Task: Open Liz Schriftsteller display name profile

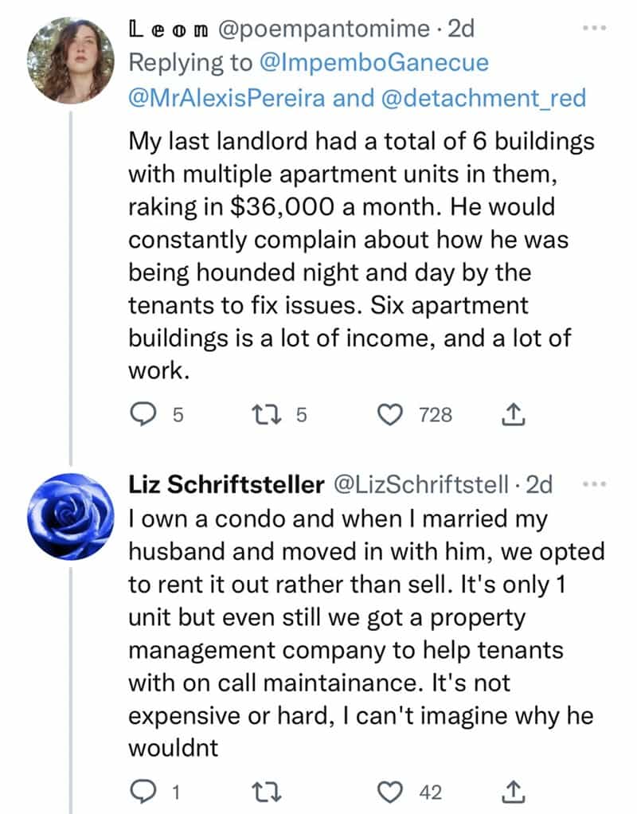Action: click(x=226, y=485)
